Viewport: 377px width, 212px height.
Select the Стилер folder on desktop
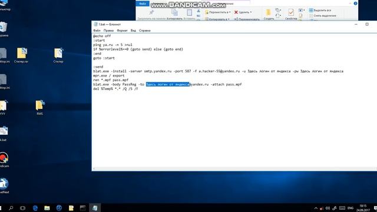coord(58,55)
